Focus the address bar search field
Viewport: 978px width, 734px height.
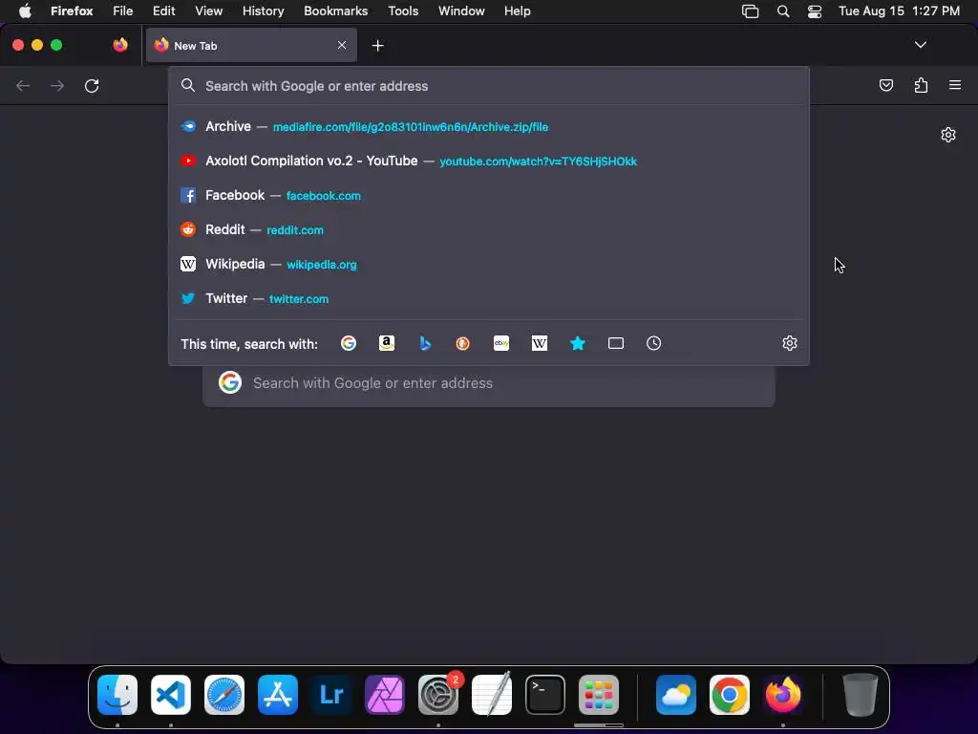coord(489,86)
